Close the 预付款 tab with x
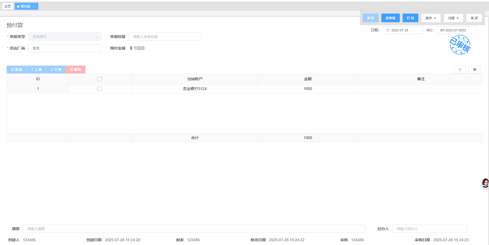Viewport: 489px width, 245px height. [x=34, y=7]
